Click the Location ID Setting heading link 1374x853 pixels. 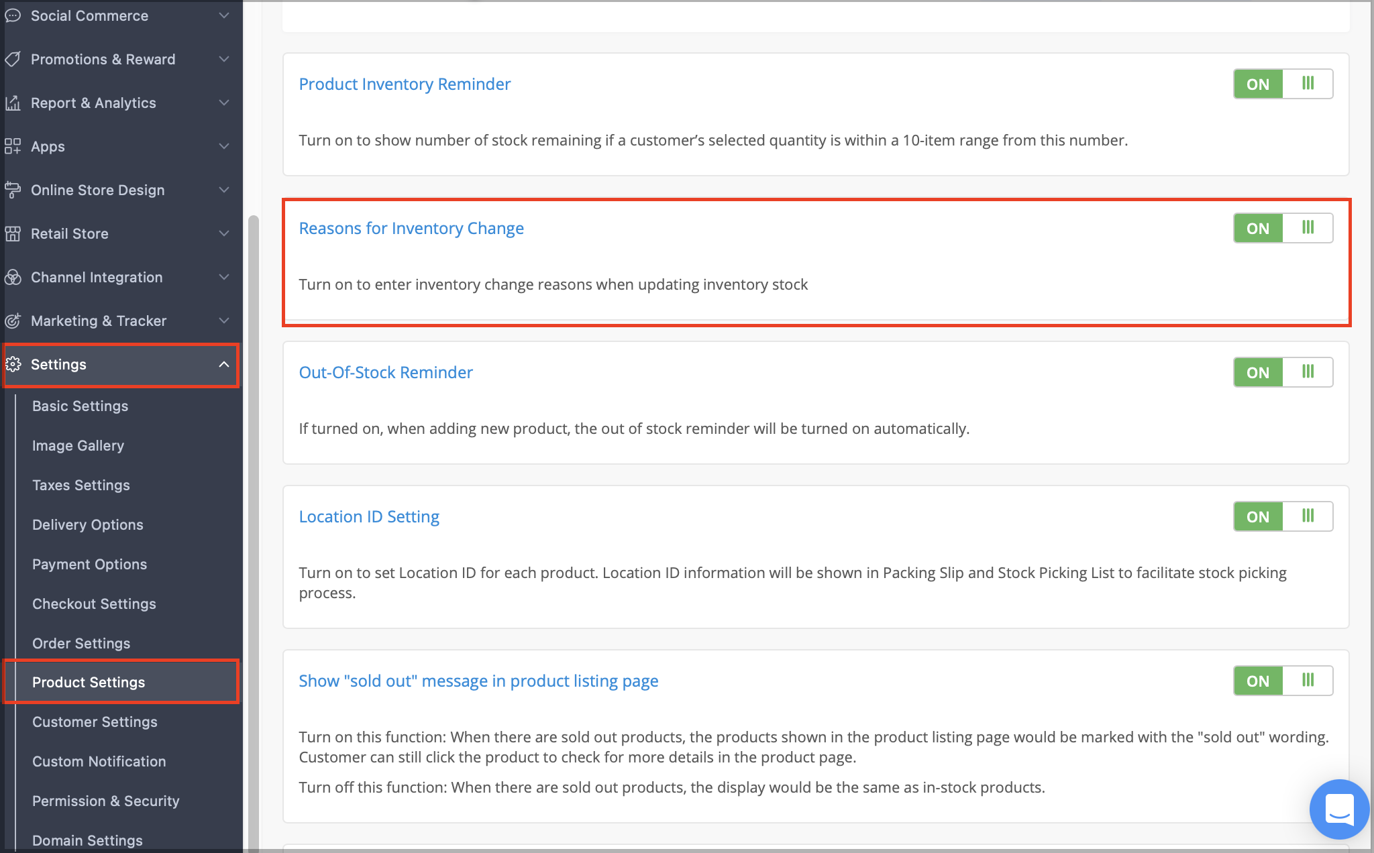coord(369,516)
